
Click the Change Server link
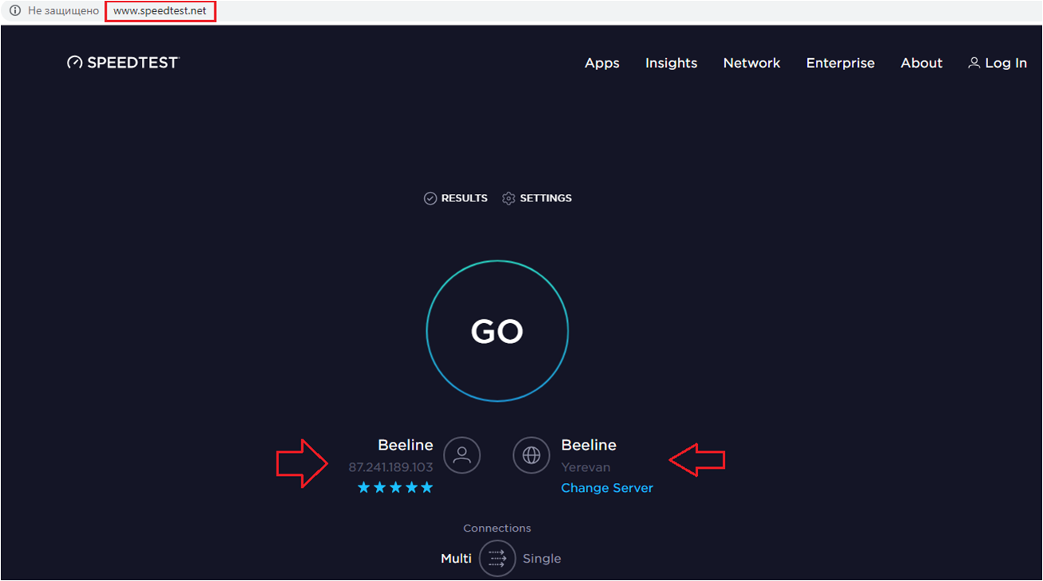(606, 488)
